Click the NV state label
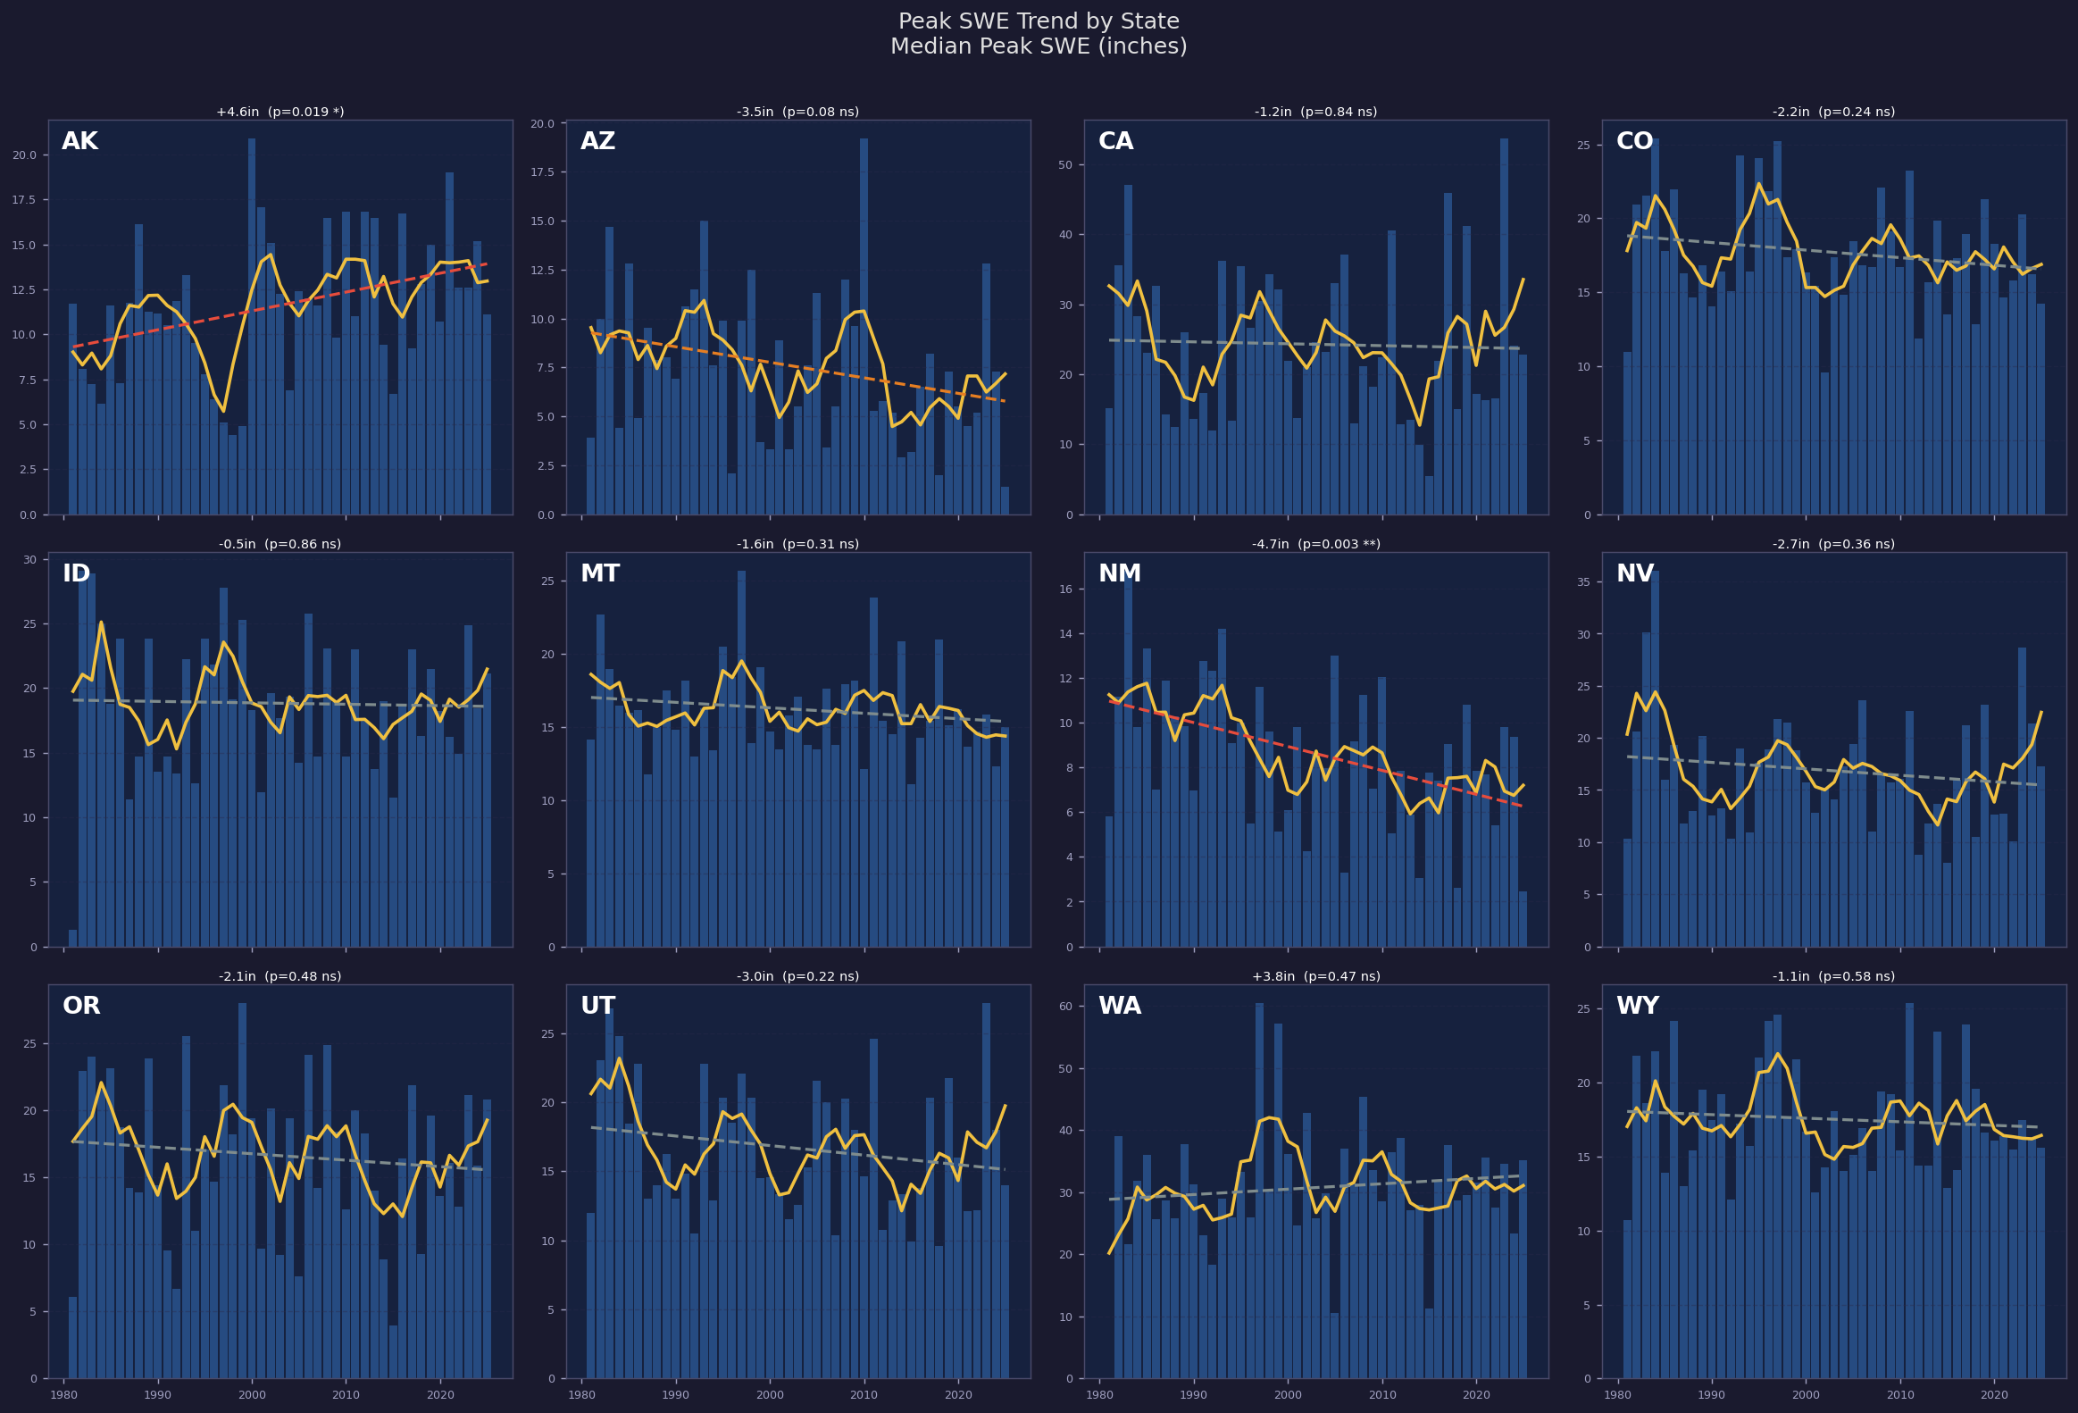 (x=1634, y=574)
